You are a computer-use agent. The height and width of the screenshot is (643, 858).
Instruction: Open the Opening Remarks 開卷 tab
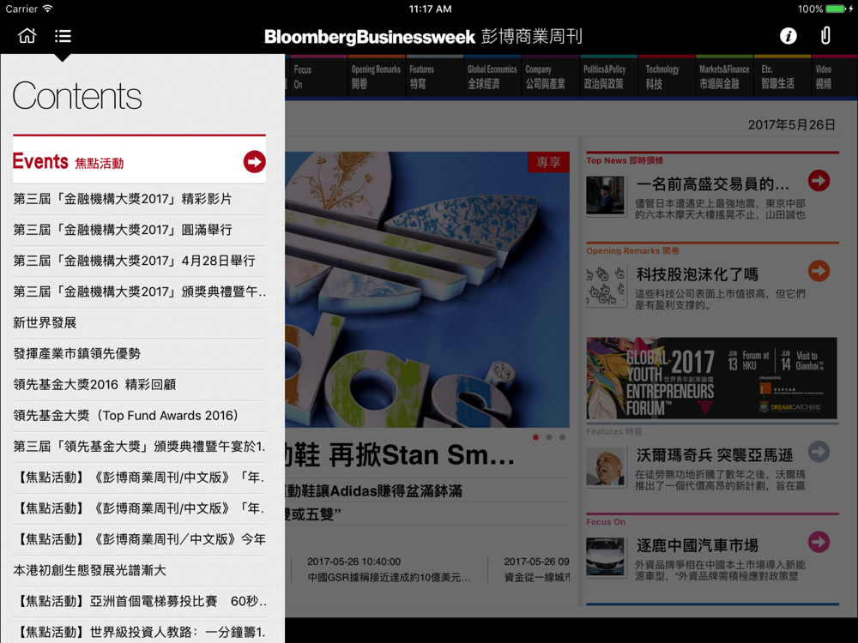click(x=376, y=76)
